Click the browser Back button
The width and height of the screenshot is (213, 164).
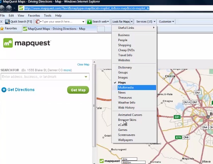[x=2, y=8]
